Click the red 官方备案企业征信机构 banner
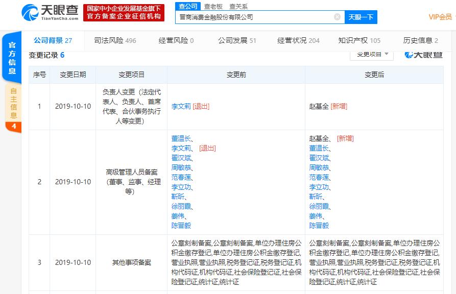Viewport: 456px width, 294px height. point(124,12)
